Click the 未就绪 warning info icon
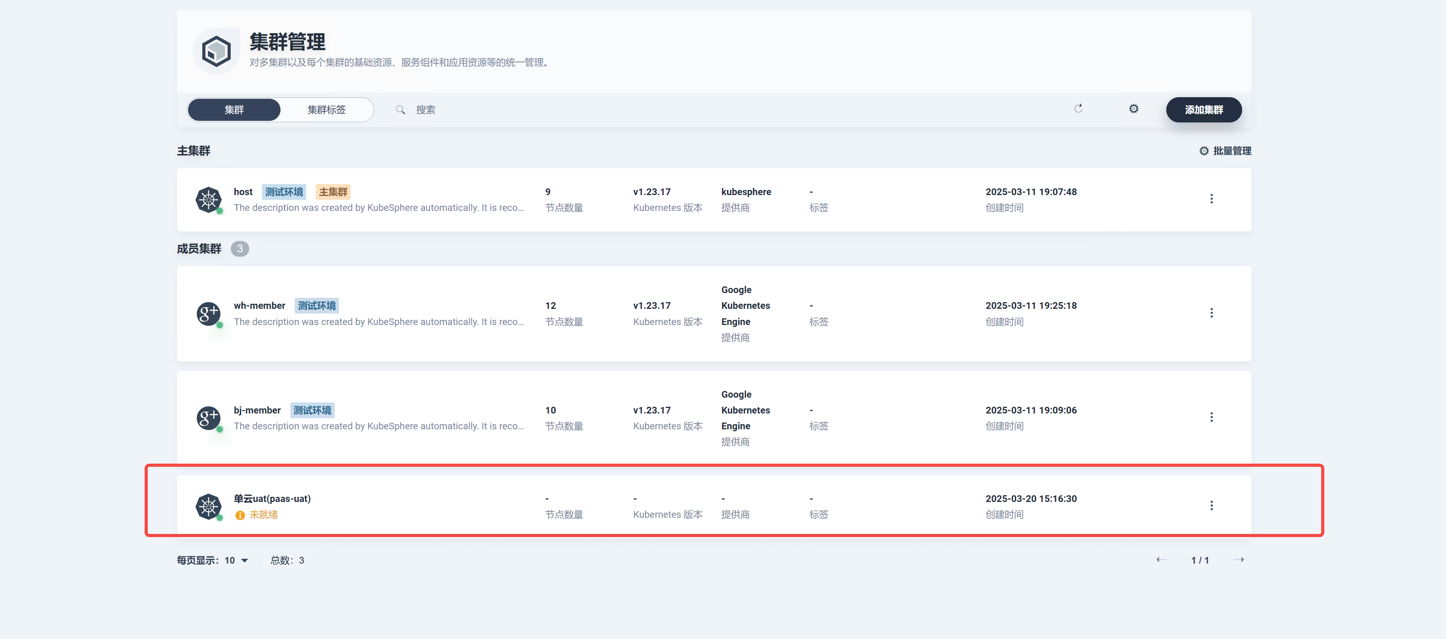This screenshot has width=1446, height=639. click(240, 515)
